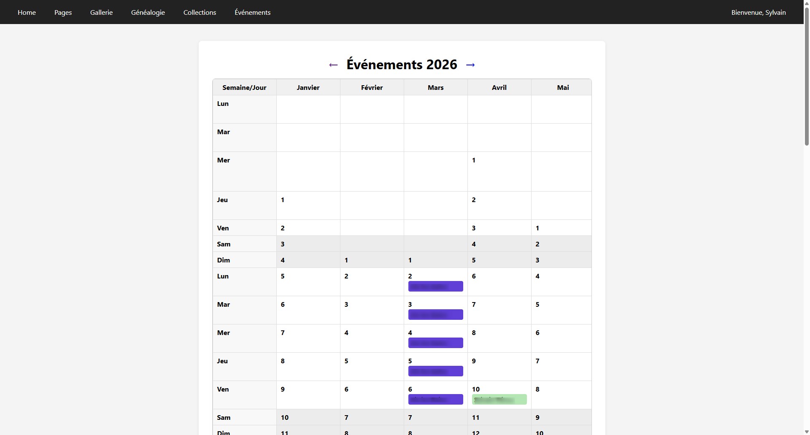This screenshot has width=810, height=435.
Task: Select day 5 in the Janvier column
Action: pos(283,276)
